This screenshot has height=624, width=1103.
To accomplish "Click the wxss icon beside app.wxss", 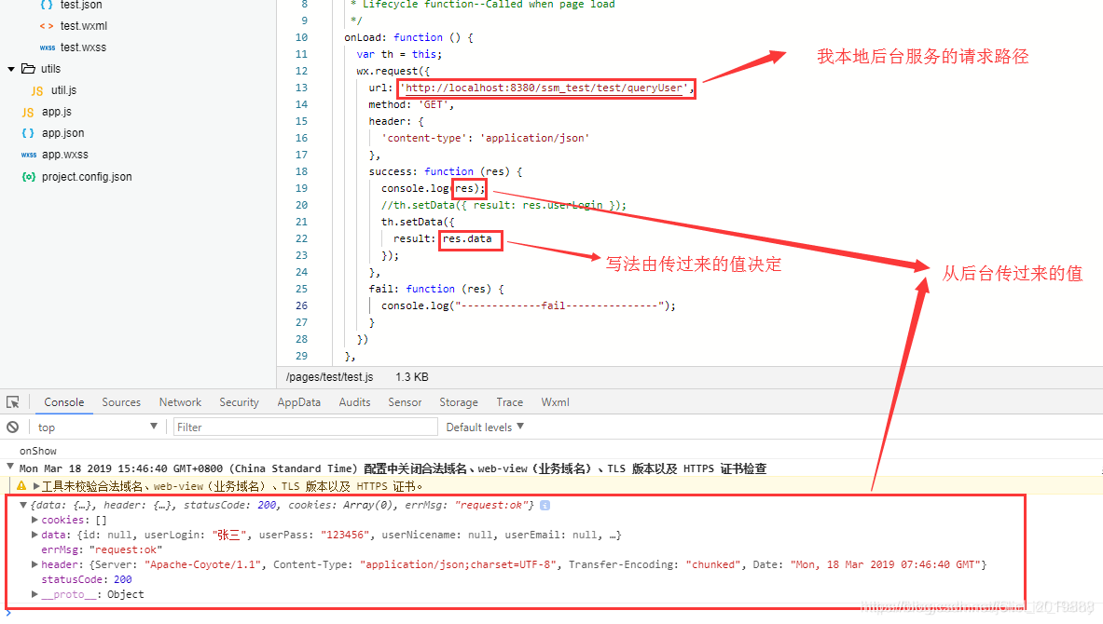I will pos(29,155).
